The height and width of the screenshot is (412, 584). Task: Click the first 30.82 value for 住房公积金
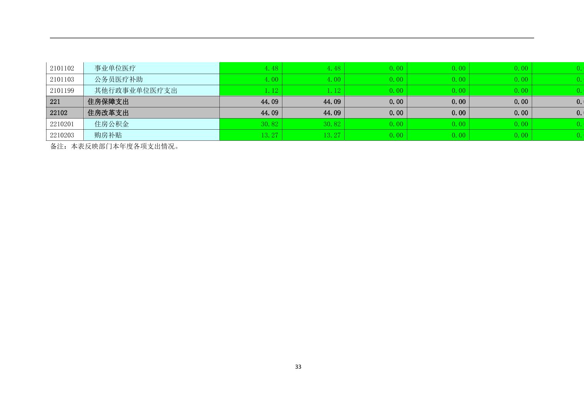point(269,124)
